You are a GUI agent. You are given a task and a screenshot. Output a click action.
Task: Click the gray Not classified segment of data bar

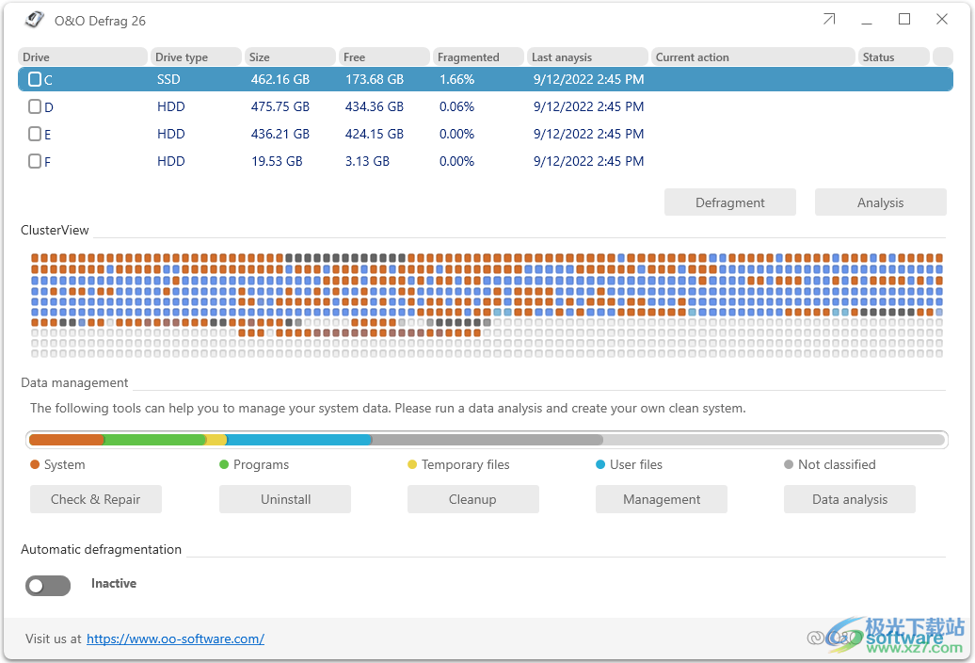(x=487, y=440)
